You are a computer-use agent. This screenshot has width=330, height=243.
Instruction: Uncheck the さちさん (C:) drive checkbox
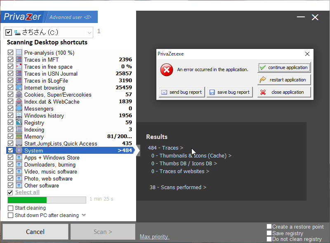9,32
